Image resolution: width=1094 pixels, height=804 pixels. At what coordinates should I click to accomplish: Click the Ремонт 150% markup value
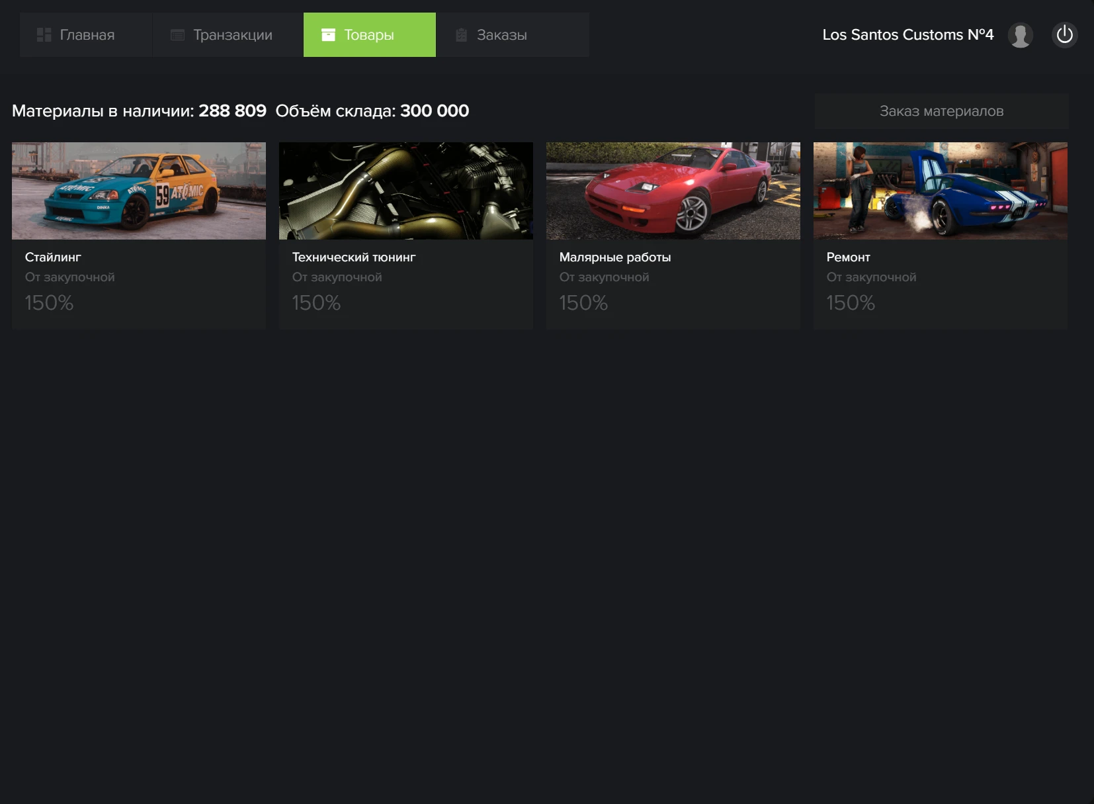tap(851, 303)
